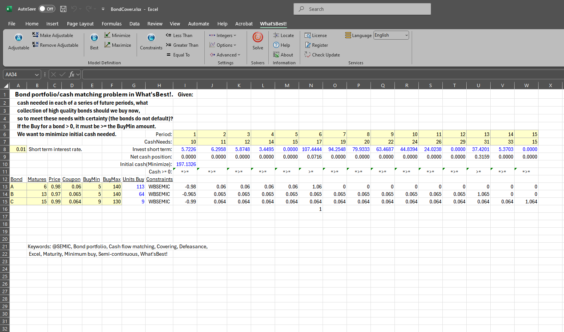This screenshot has height=332, width=564.
Task: Open the Name Box dropdown arrow
Action: 37,74
